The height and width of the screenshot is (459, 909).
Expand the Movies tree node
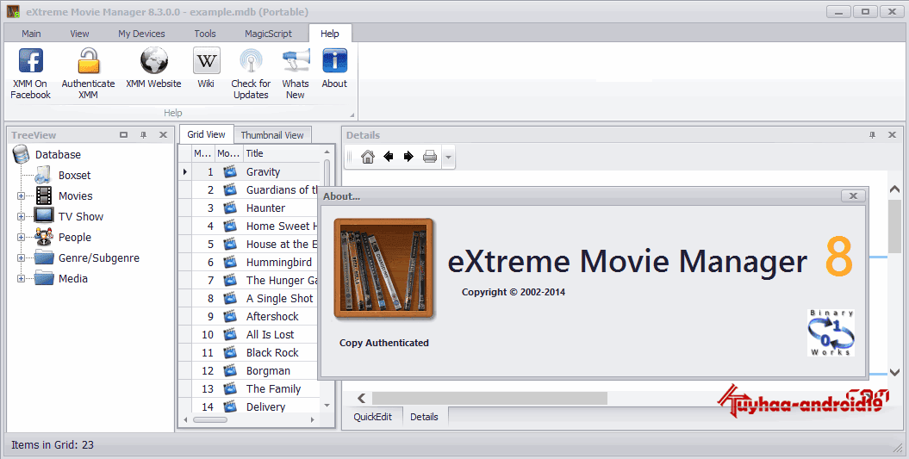(21, 195)
